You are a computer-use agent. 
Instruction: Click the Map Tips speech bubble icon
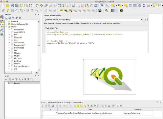tap(155, 6)
